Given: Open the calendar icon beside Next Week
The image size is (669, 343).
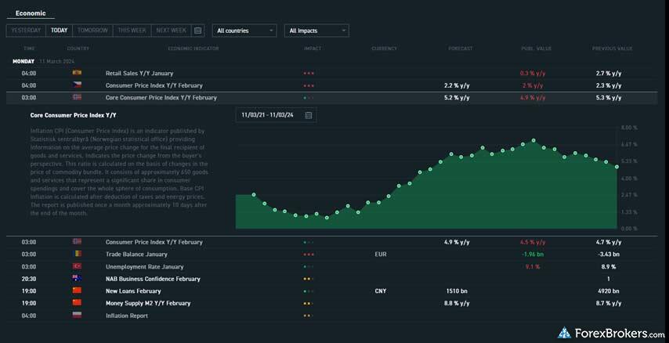Looking at the screenshot, I should click(198, 31).
